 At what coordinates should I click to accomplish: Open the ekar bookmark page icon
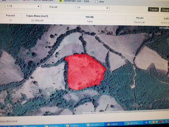pos(96,2)
